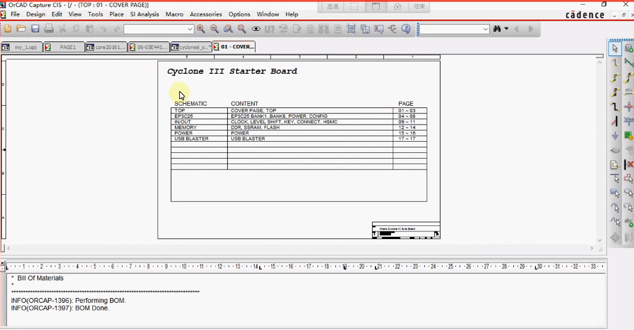Click the snap to grid toolbar icon
The width and height of the screenshot is (634, 330).
click(x=351, y=29)
